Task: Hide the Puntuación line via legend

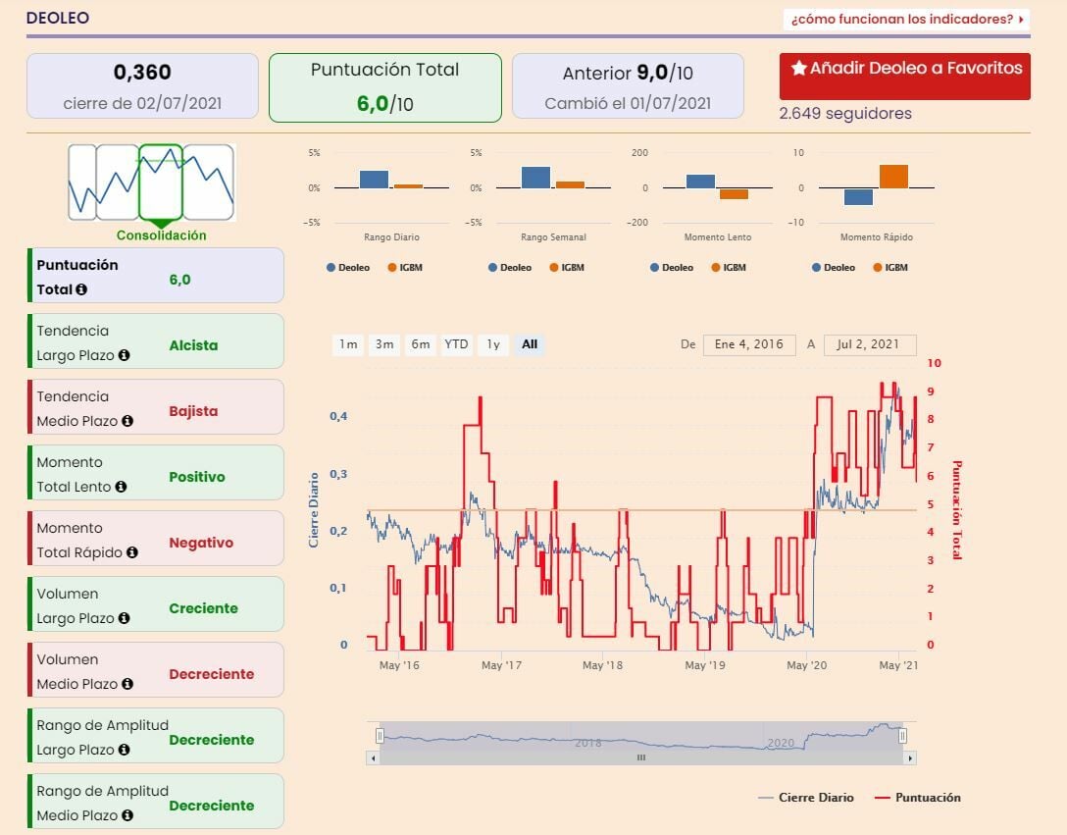Action: tap(917, 798)
